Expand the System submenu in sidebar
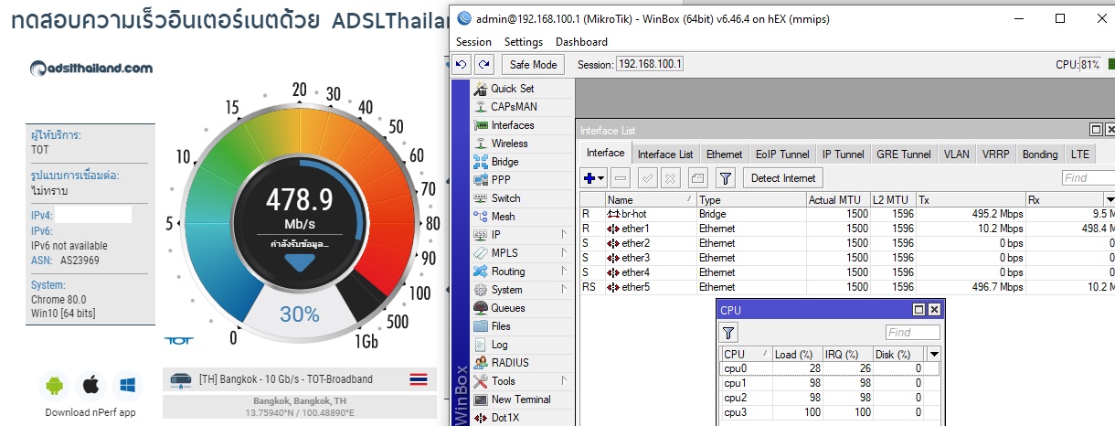 pos(564,290)
